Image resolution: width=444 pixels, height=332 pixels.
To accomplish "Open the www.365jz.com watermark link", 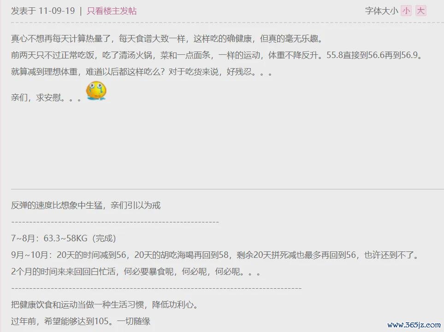I will (x=414, y=325).
